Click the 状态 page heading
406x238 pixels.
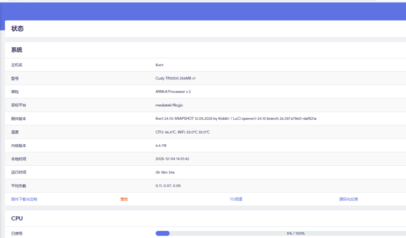(17, 29)
